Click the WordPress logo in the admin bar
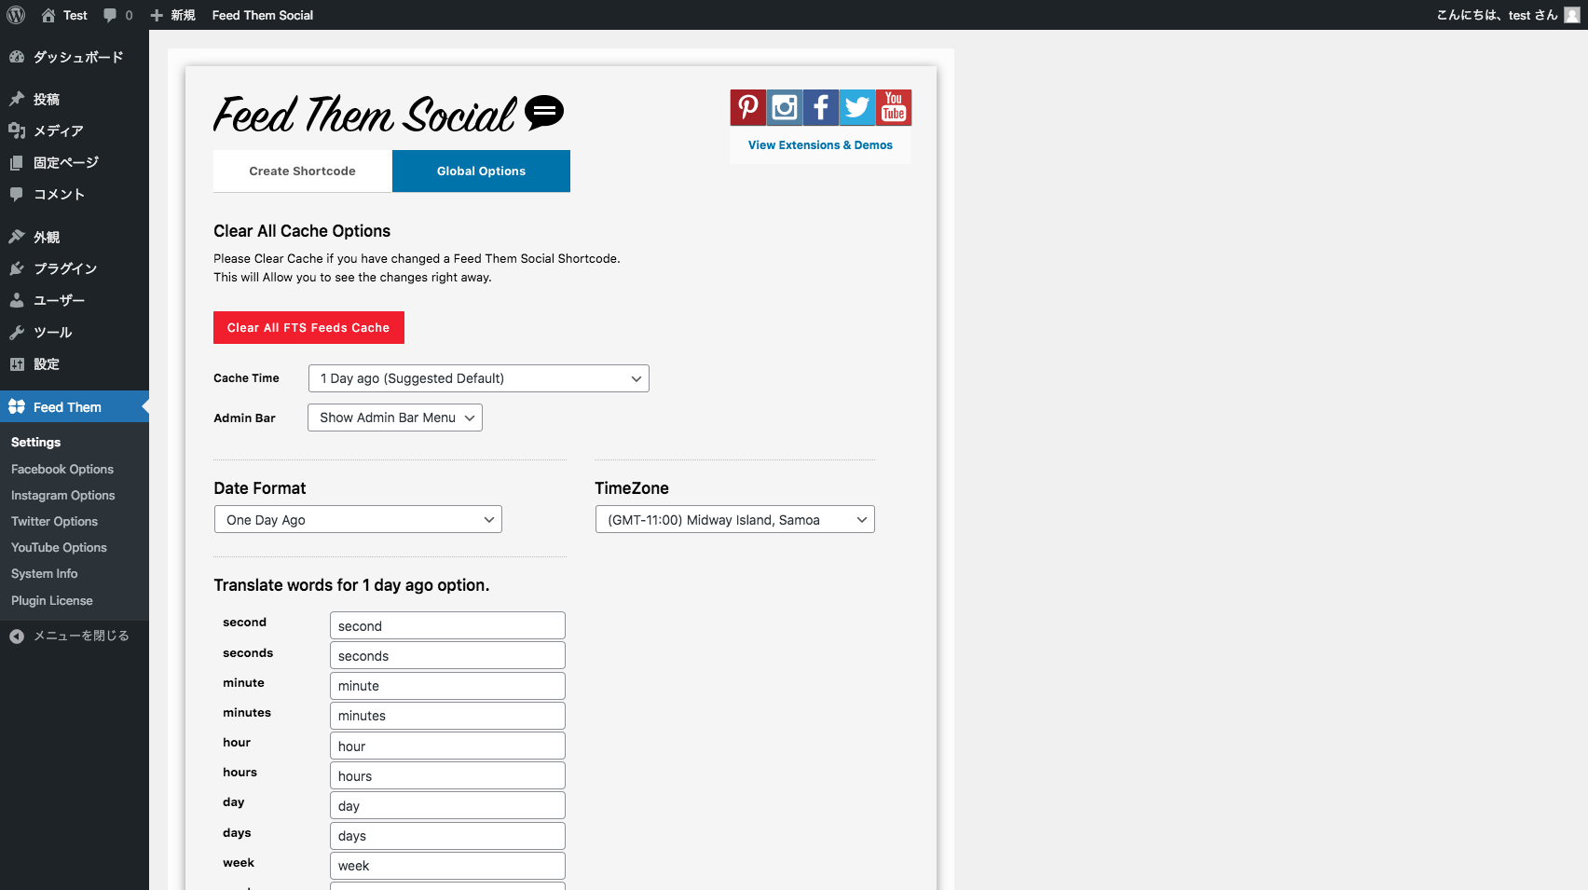 15,15
